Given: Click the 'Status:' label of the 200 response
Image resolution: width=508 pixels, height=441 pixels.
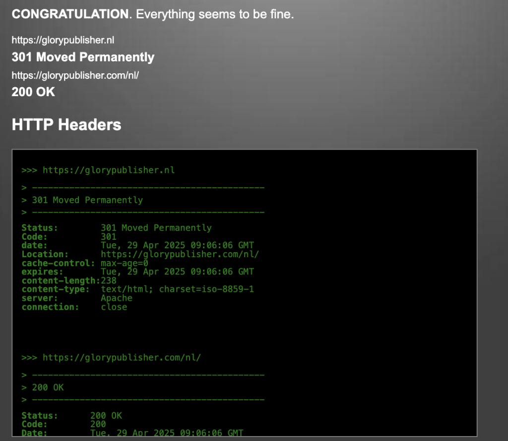Looking at the screenshot, I should pos(40,416).
